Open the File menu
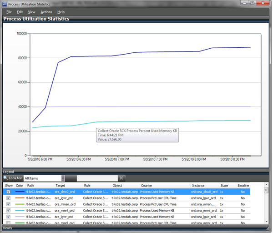This screenshot has width=273, height=233. (9, 12)
